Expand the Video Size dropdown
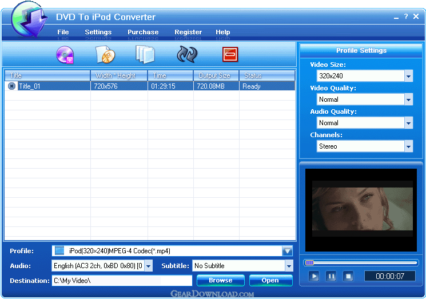The image size is (426, 299). 408,76
